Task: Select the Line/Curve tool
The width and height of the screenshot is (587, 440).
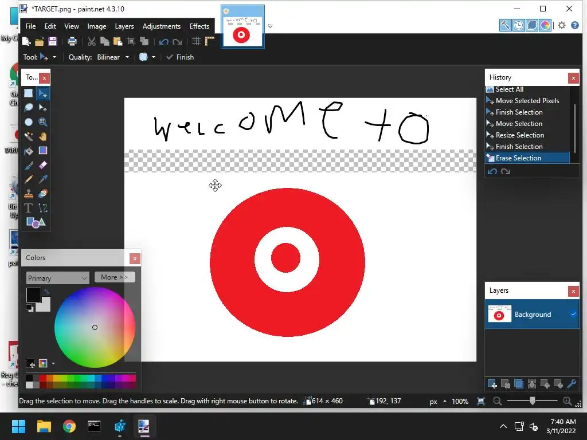Action: click(x=42, y=208)
